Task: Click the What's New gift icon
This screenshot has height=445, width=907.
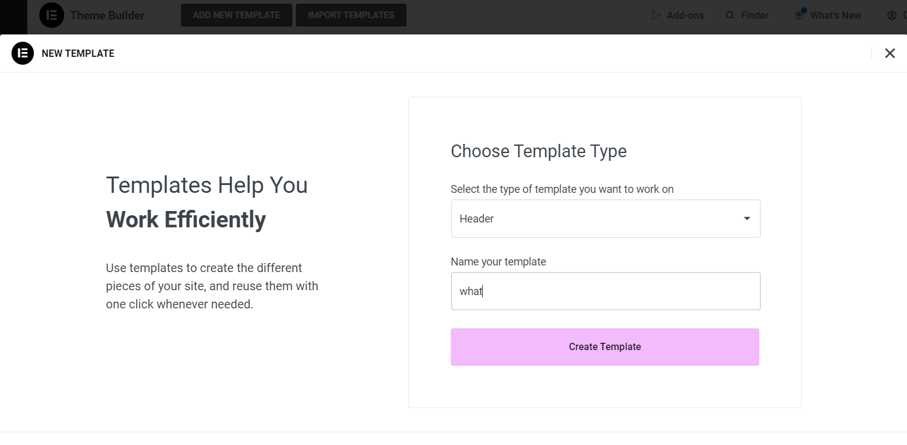Action: click(x=800, y=15)
